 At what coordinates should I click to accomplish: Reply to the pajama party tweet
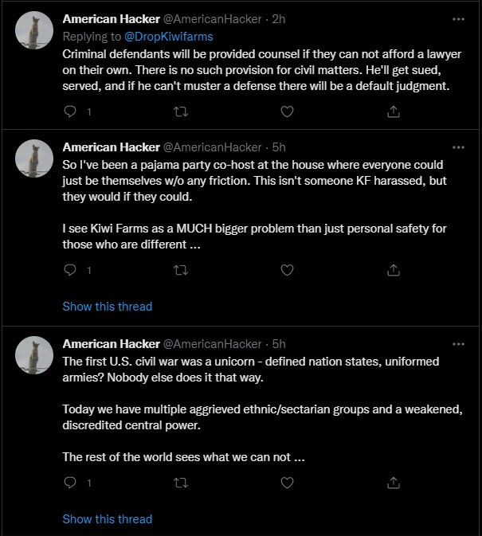[x=70, y=270]
